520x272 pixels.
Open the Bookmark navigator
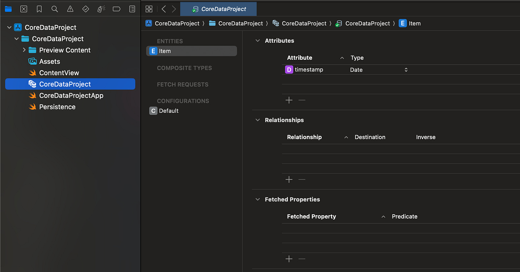tap(39, 9)
